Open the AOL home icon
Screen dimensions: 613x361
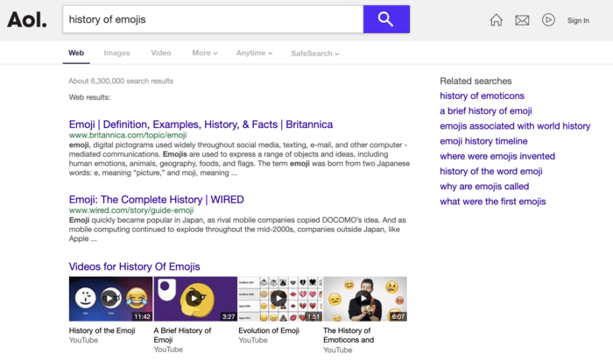point(497,20)
